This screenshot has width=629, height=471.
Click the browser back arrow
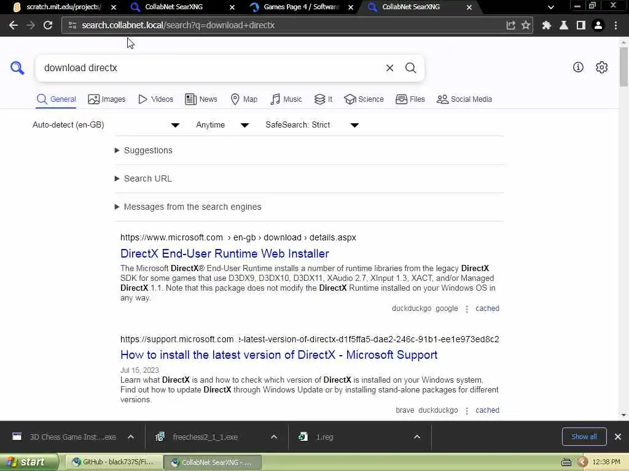[x=14, y=25]
